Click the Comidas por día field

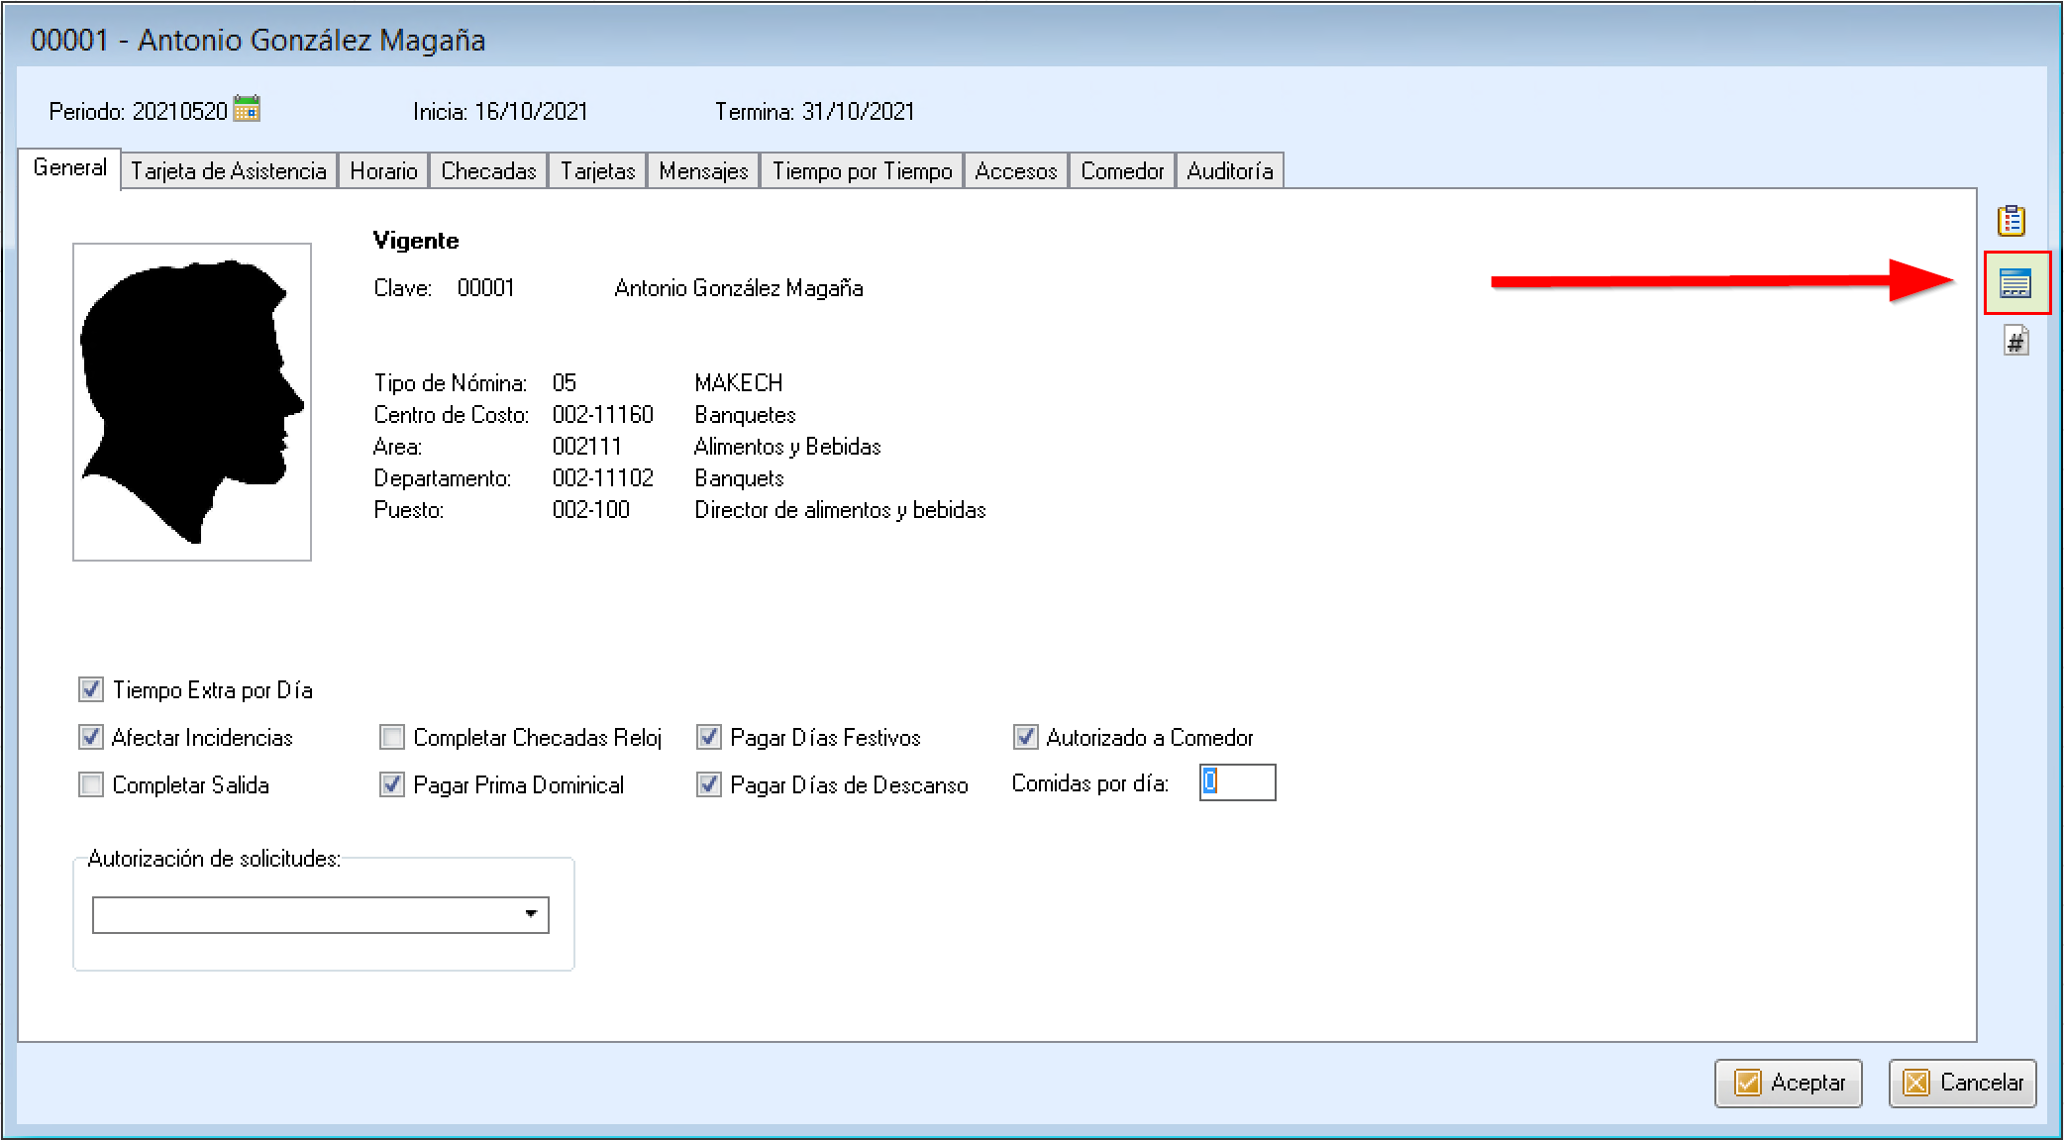[x=1237, y=782]
